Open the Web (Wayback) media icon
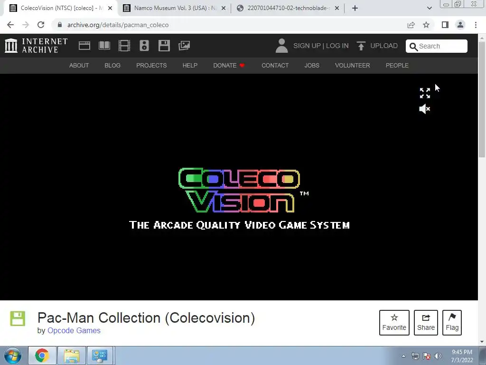Image resolution: width=486 pixels, height=365 pixels. tap(84, 46)
